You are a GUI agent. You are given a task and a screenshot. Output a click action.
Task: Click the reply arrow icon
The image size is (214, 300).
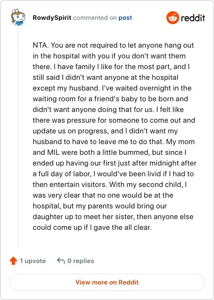pos(61,260)
